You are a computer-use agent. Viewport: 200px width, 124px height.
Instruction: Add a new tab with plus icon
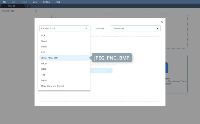pos(27,6)
